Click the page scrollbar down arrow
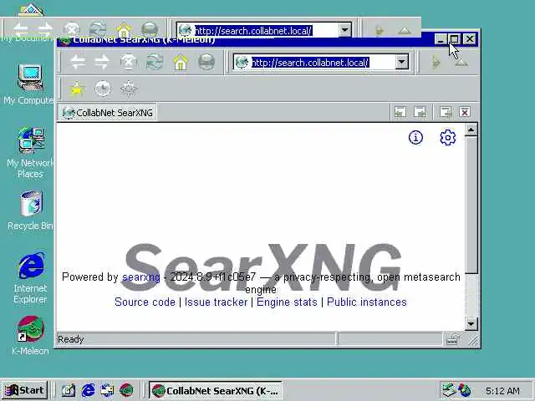Screen dimensions: 535x401 pos(471,323)
